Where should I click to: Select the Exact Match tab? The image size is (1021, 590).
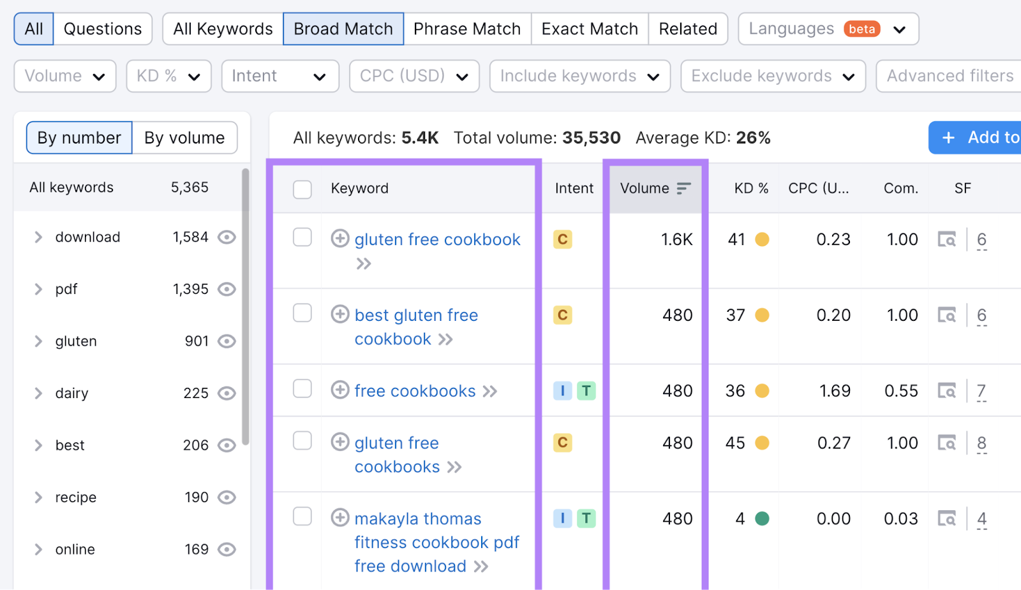[589, 29]
